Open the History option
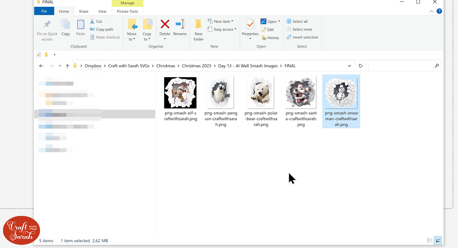This screenshot has width=458, height=248. [x=264, y=38]
